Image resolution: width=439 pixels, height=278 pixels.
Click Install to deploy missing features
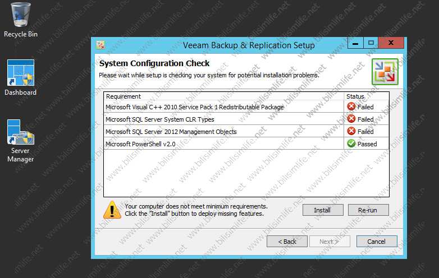[323, 210]
